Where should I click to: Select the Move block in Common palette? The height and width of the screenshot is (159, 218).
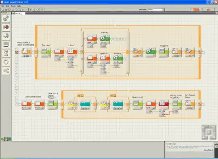click(6, 19)
